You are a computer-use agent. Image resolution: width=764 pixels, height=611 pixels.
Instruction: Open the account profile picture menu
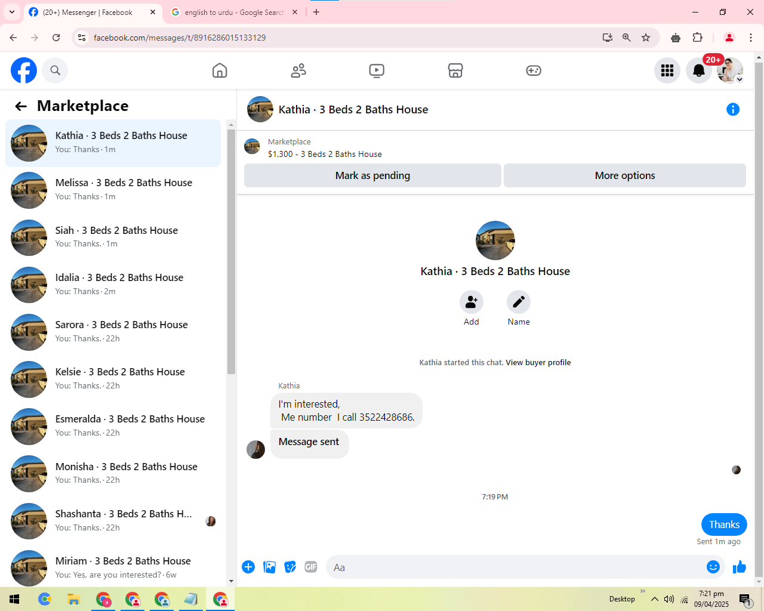tap(730, 70)
